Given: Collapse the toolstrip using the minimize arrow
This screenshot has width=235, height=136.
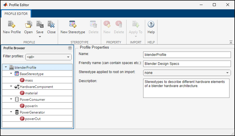Looking at the screenshot, I should (x=231, y=42).
